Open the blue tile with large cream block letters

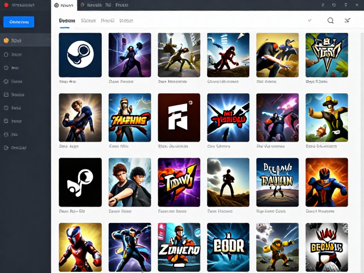coord(228,247)
